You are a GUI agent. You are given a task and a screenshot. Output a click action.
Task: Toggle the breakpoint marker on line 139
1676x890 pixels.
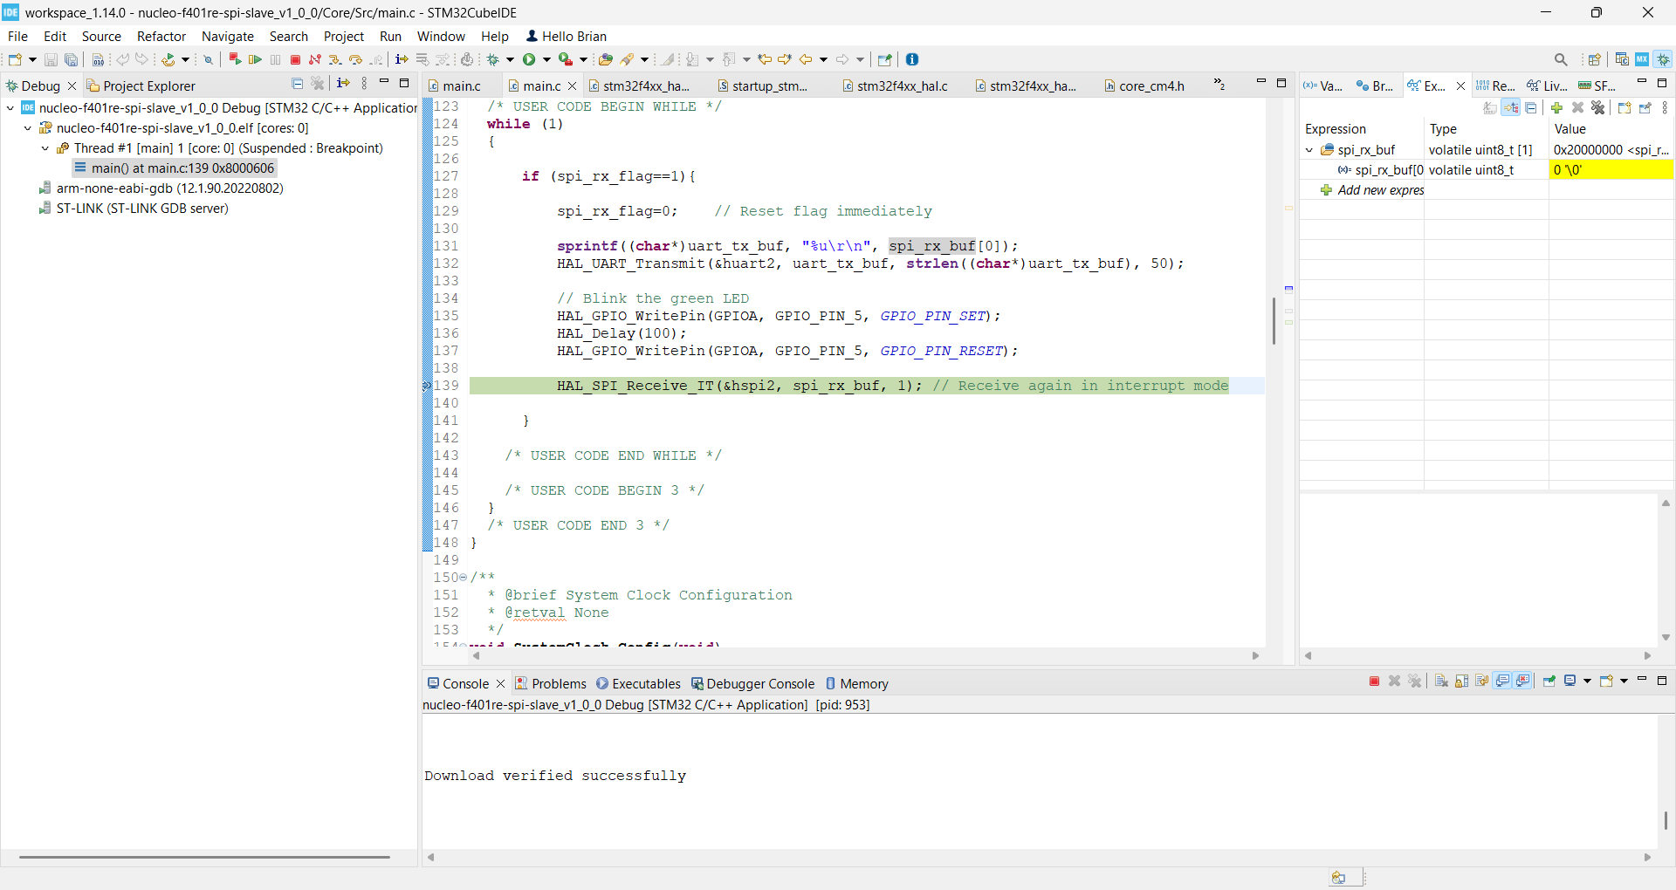click(x=426, y=386)
